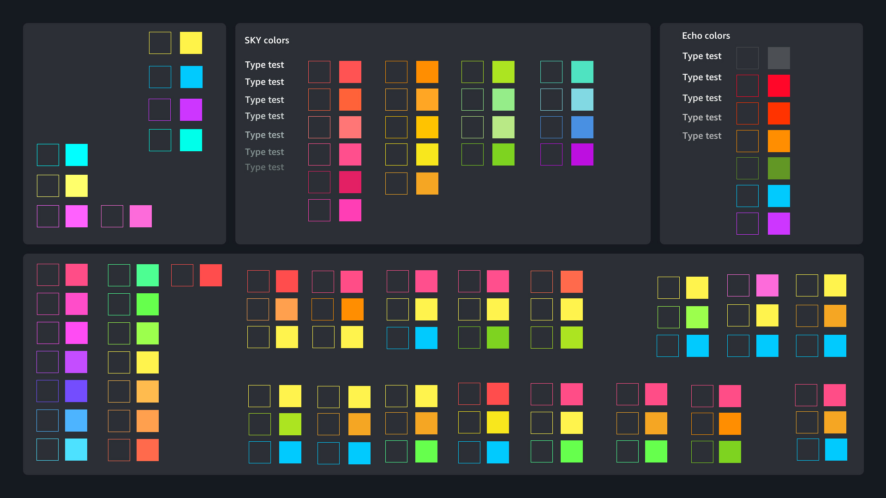Pick indigo violet filled swatch in bottom panel
The image size is (886, 498).
pos(76,391)
